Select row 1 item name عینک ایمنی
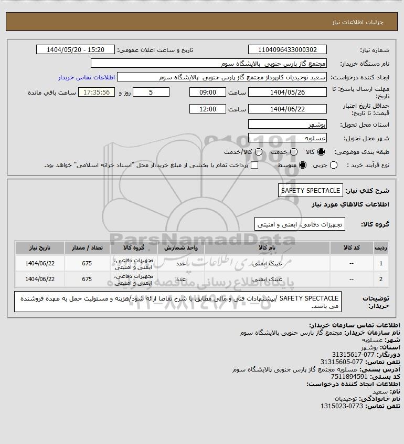The height and width of the screenshot is (444, 404). (x=267, y=263)
